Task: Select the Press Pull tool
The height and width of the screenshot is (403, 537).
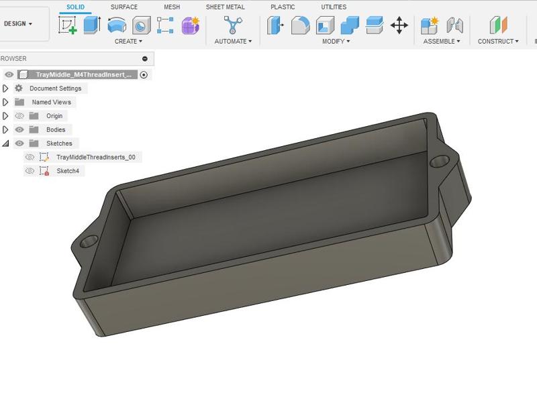Action: (274, 25)
